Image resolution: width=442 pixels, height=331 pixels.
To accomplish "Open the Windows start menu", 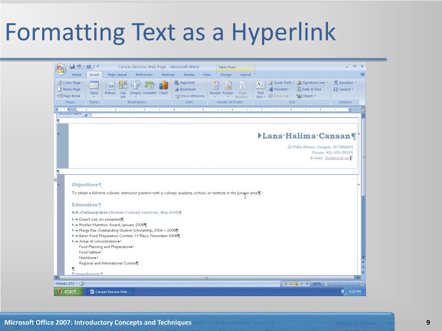I will coord(68,292).
